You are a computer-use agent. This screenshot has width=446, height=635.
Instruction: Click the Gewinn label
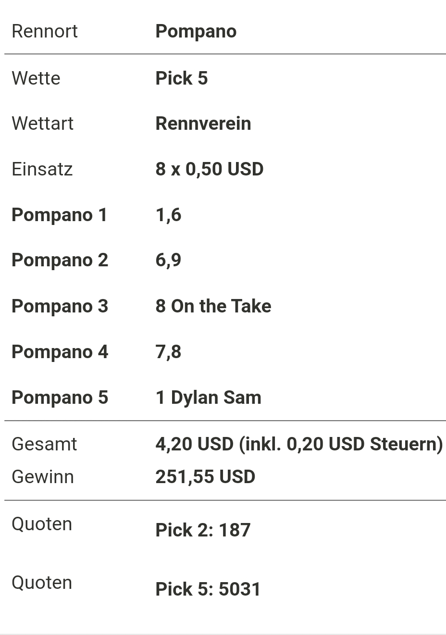pyautogui.click(x=43, y=477)
